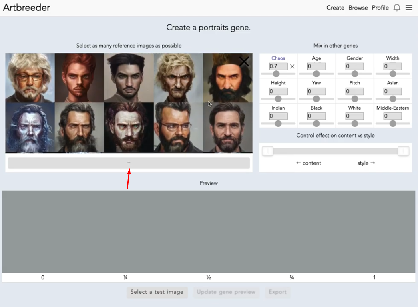Adjust the Gender slider handle
The height and width of the screenshot is (307, 418).
point(354,74)
